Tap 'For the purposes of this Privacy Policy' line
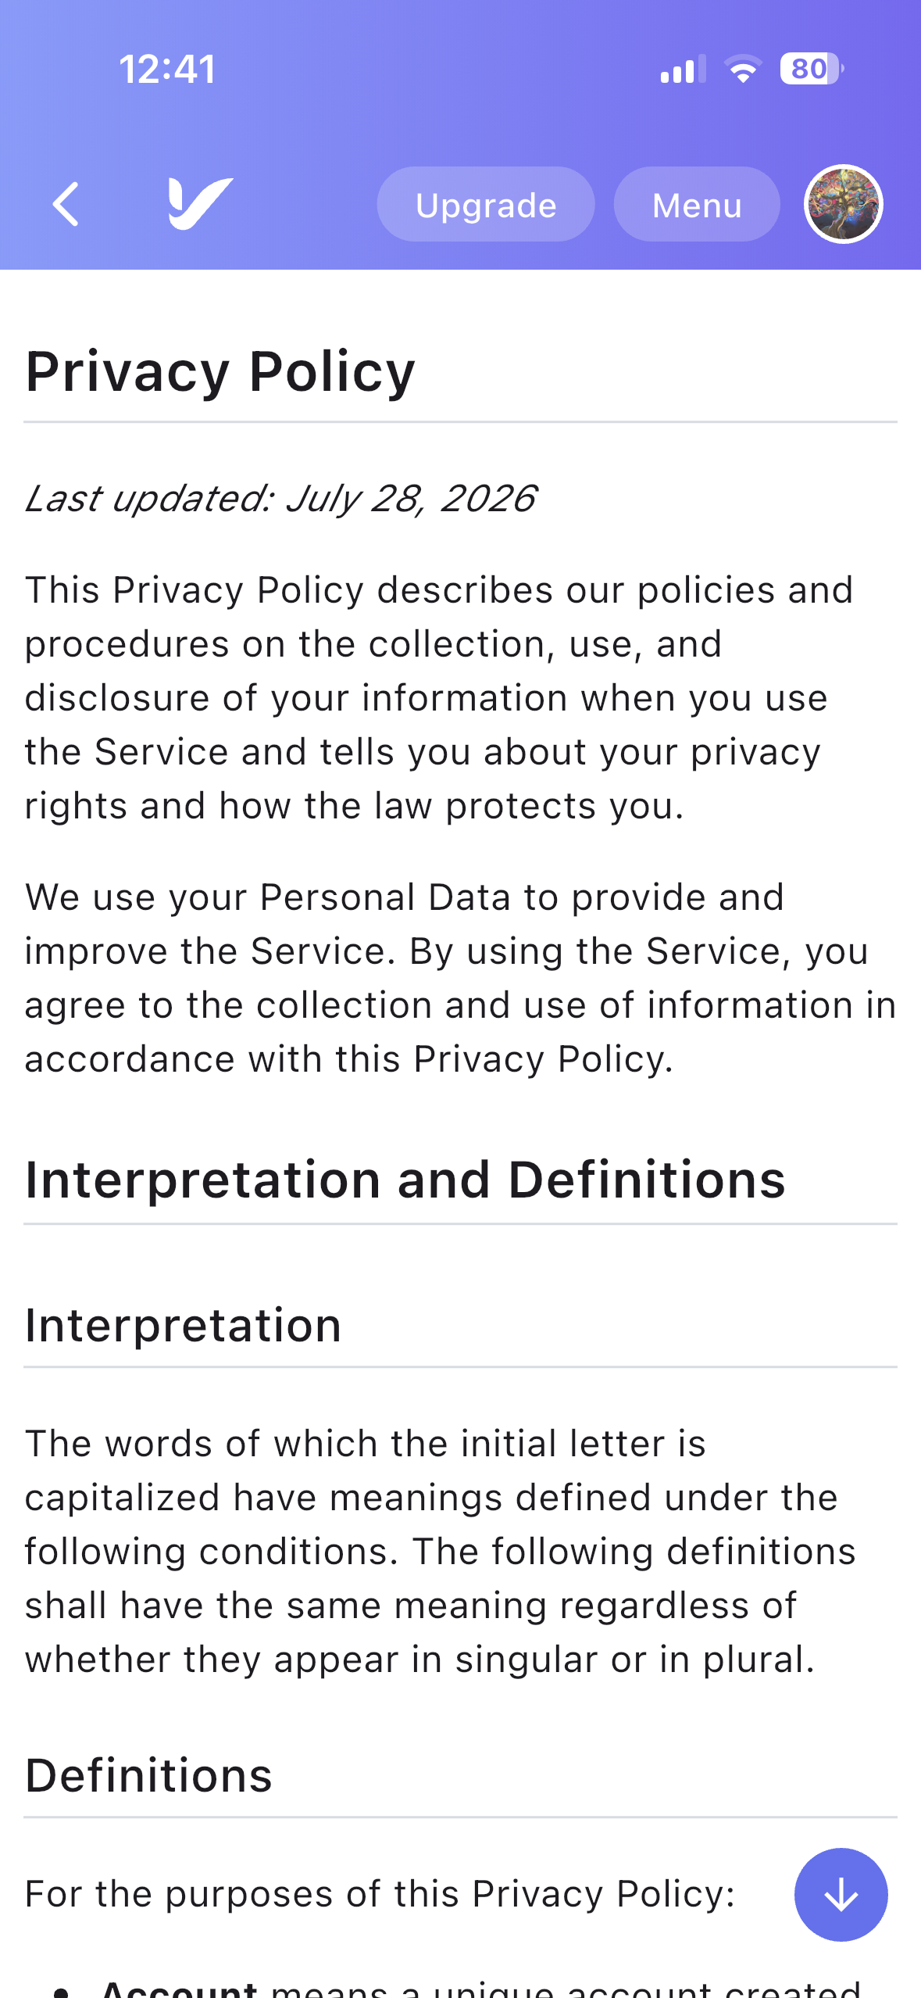Viewport: 921px width, 1998px height. (380, 1894)
